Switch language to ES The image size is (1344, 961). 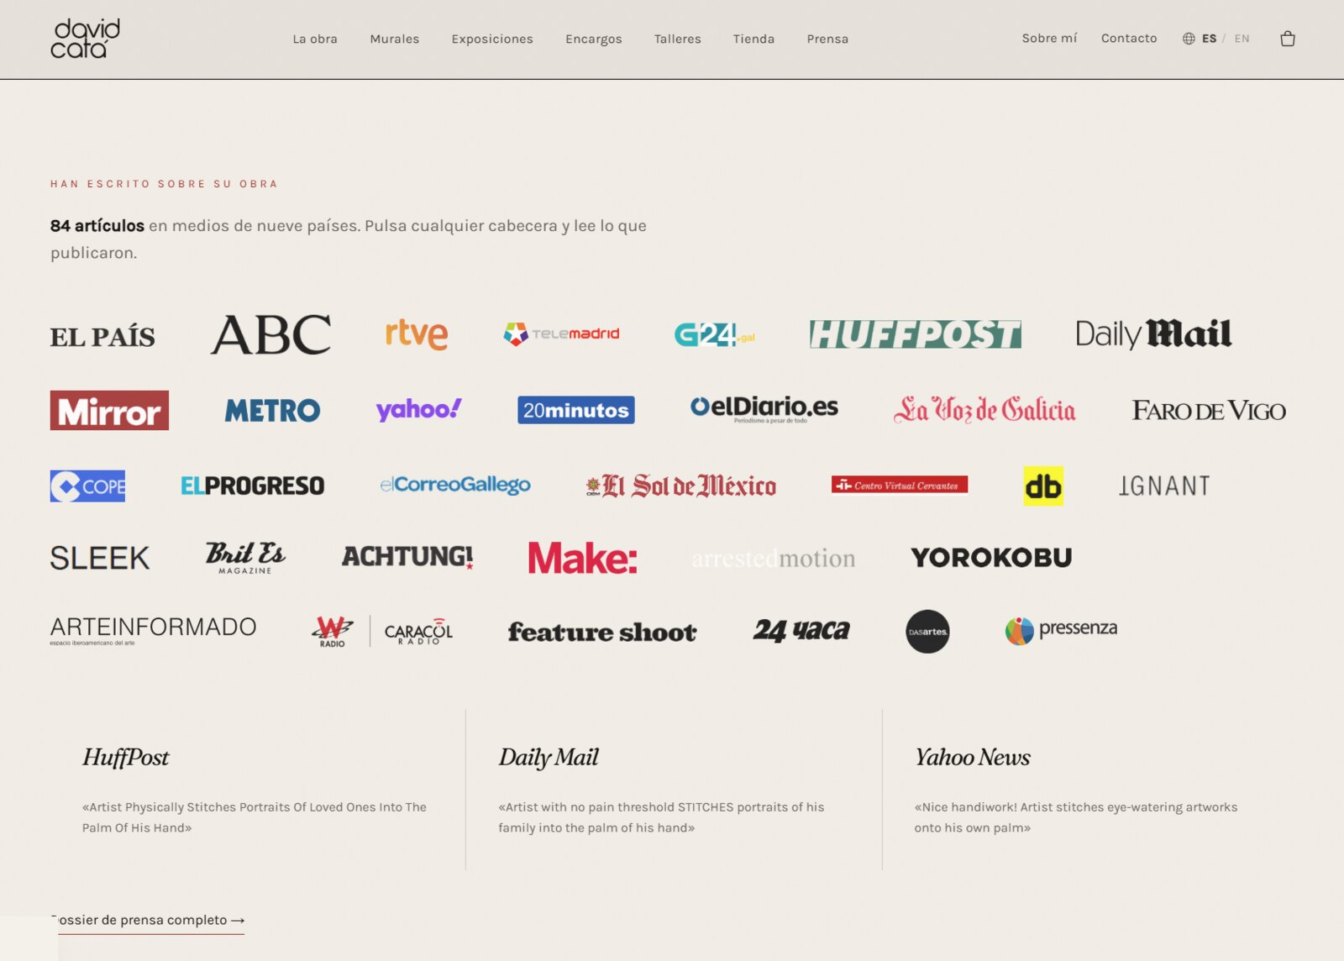point(1210,39)
